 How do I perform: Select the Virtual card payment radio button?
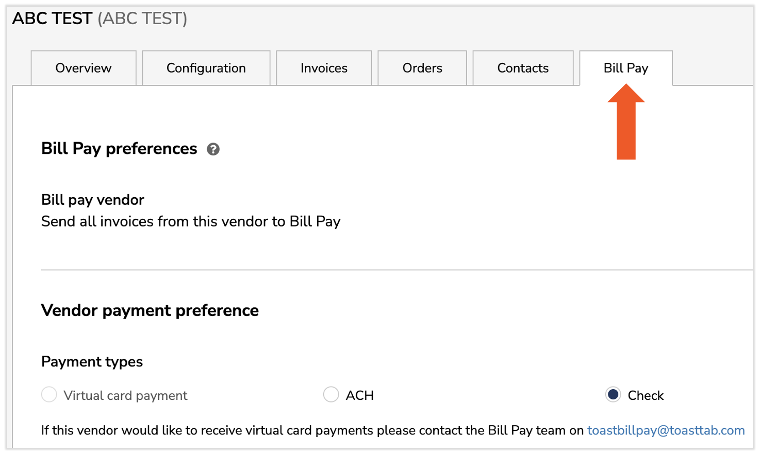49,395
